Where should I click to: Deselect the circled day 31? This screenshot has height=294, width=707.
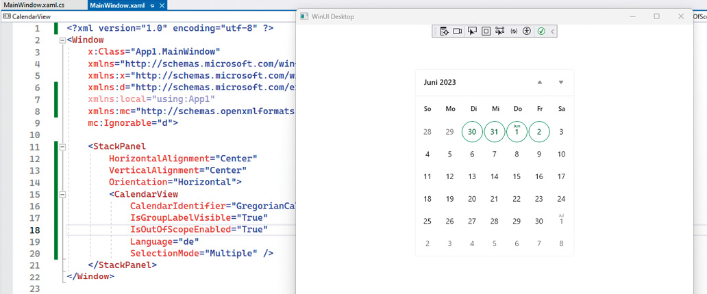click(494, 132)
